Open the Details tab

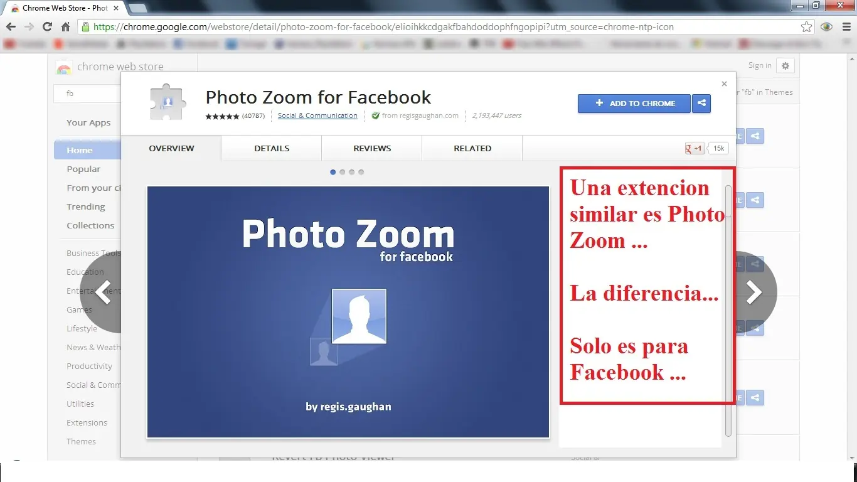(x=272, y=148)
